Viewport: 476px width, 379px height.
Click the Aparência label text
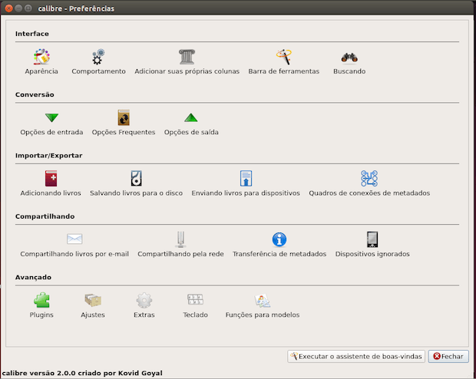(x=41, y=71)
